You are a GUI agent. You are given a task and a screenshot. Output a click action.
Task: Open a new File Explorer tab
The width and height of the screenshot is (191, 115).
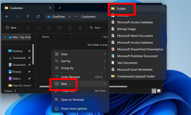pyautogui.click(x=60, y=8)
